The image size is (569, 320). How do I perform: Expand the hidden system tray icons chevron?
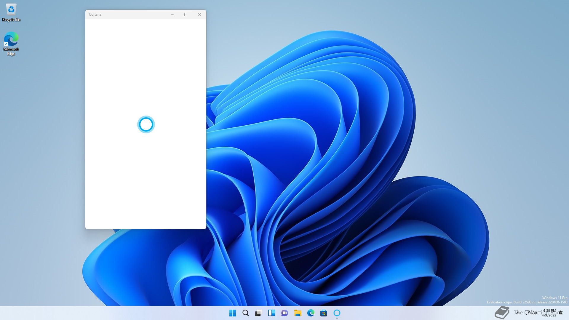coord(517,313)
